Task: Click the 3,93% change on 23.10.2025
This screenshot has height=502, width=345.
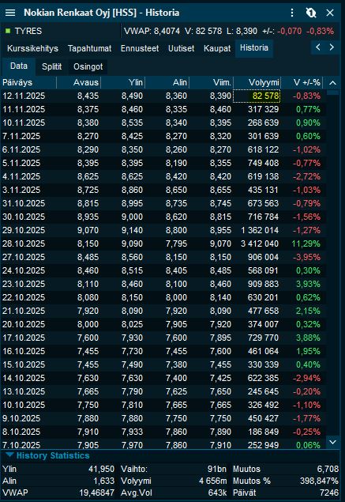Action: coord(308,285)
